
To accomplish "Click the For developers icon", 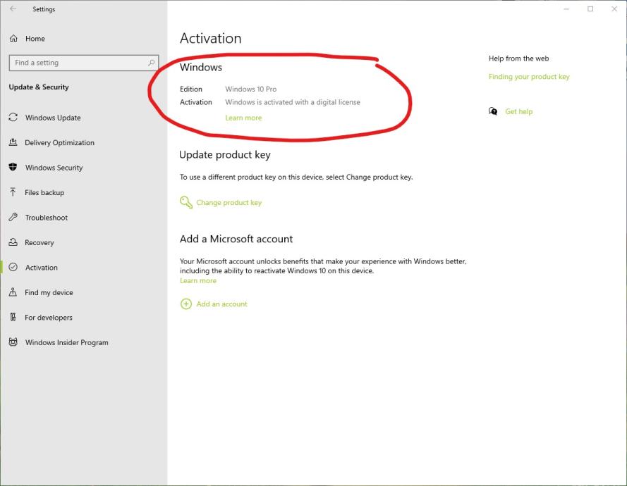I will click(x=13, y=318).
